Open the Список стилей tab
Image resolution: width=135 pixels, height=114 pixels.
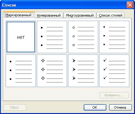[x=111, y=15]
